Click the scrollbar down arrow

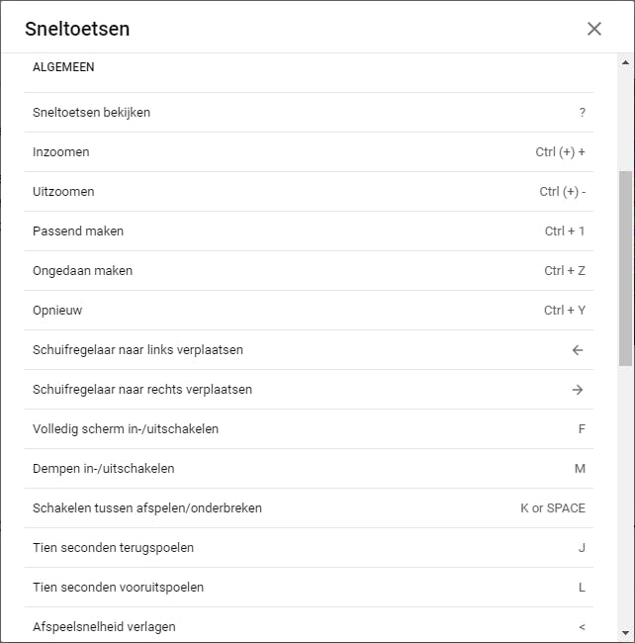coord(625,633)
